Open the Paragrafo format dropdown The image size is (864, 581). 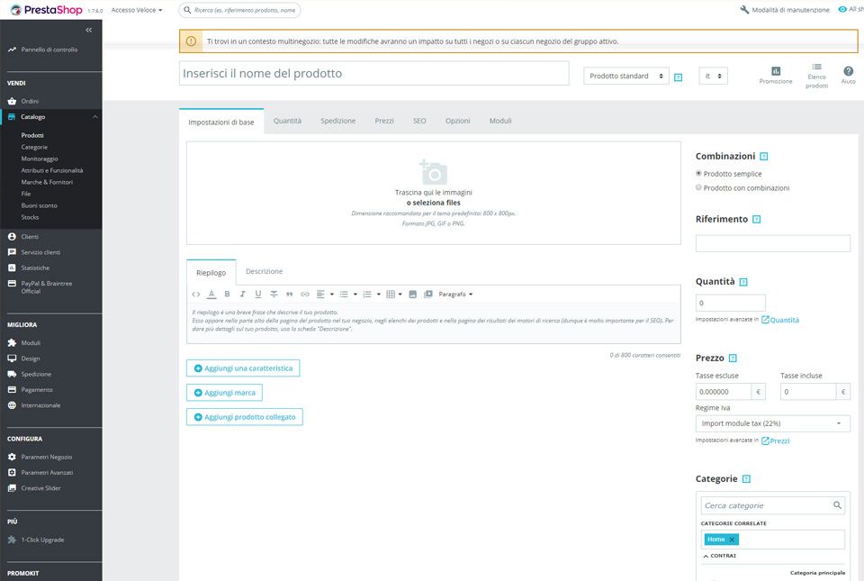point(455,295)
